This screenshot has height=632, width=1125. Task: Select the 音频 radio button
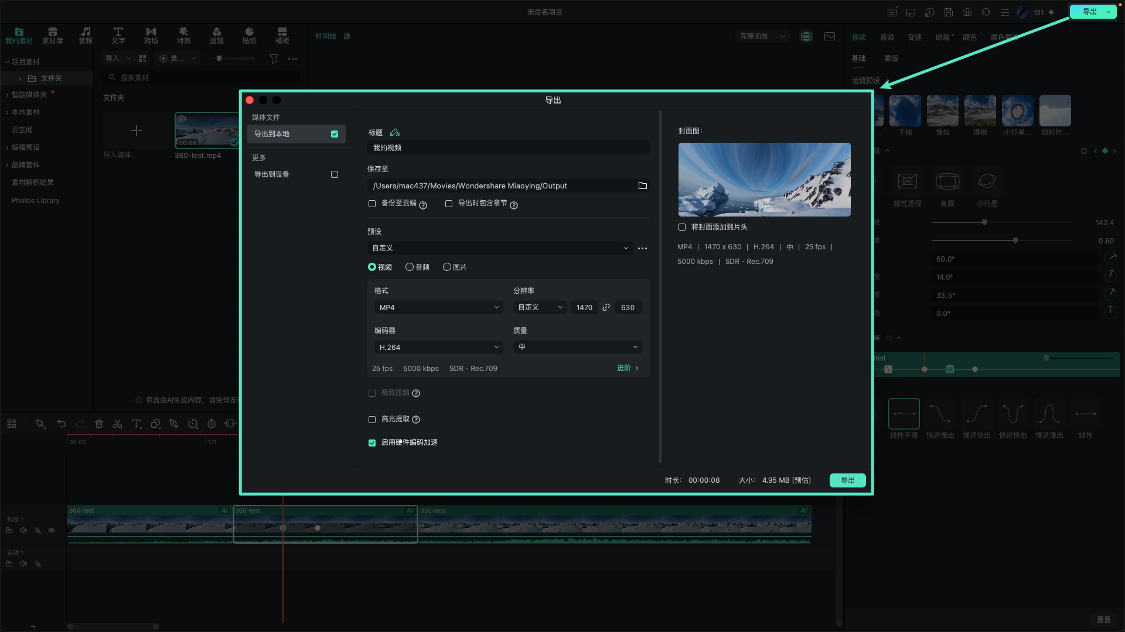tap(410, 267)
